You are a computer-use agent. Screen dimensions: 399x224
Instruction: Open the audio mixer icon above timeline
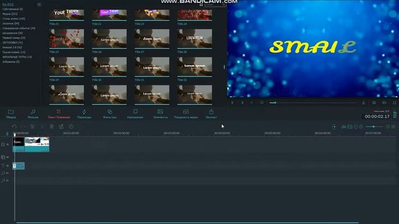click(344, 126)
